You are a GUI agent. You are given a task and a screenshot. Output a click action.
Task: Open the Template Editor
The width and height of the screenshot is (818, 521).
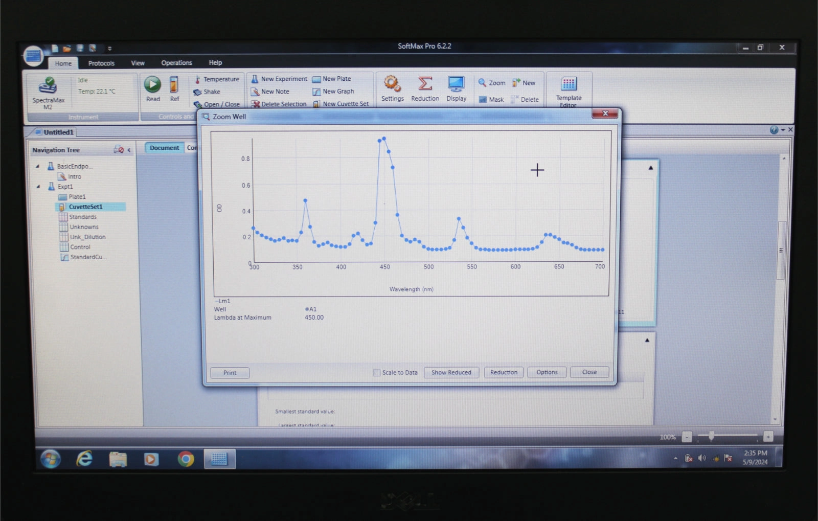click(569, 85)
